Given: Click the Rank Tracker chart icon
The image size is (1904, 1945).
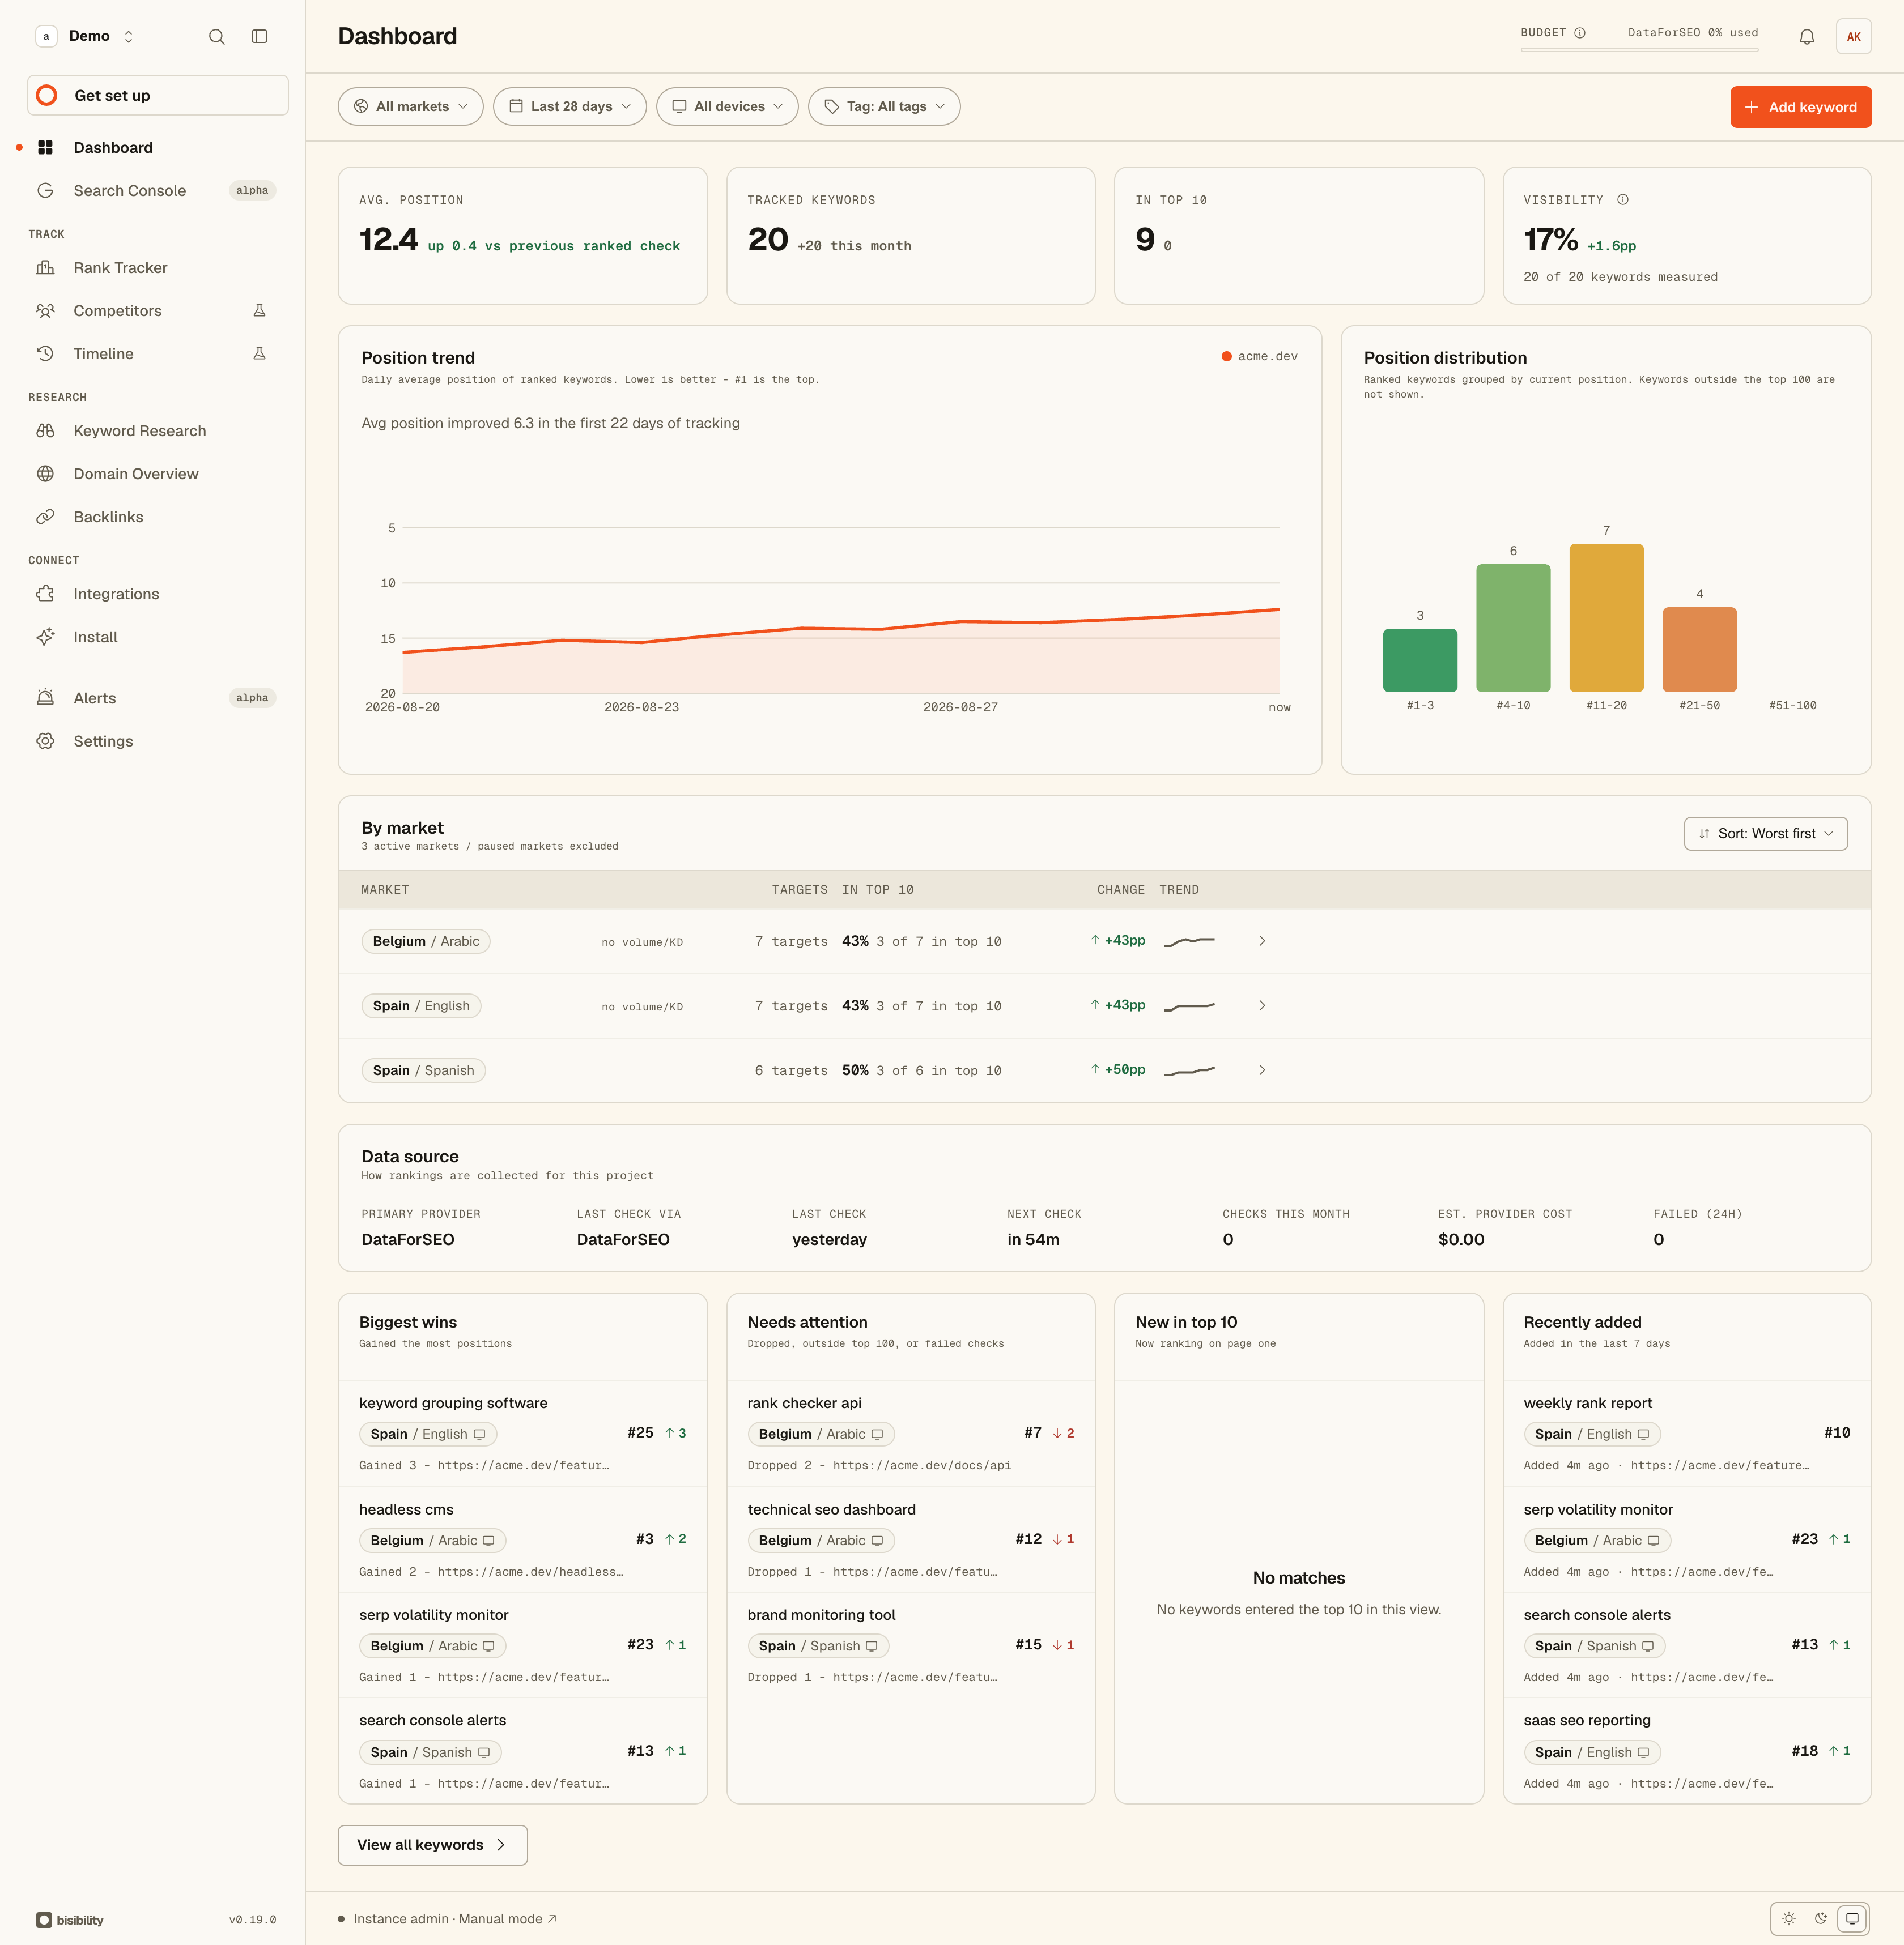Looking at the screenshot, I should point(45,268).
